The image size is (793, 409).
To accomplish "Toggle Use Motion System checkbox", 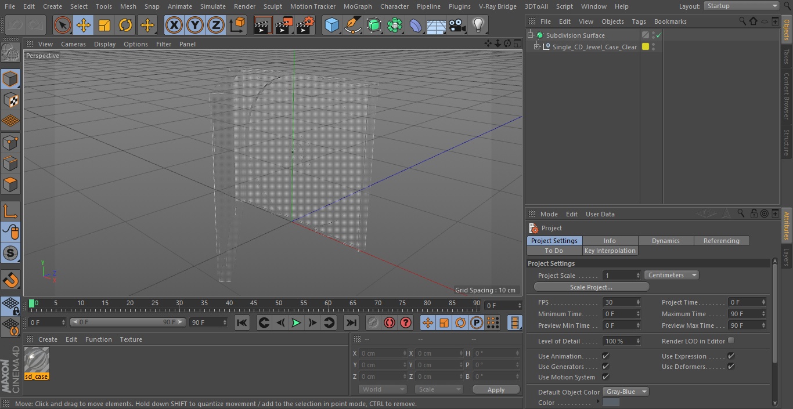I will point(605,377).
